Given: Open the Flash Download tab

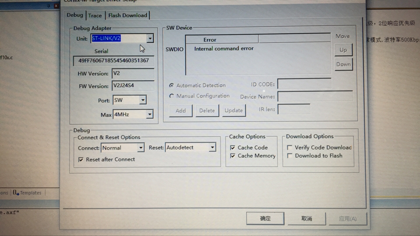Looking at the screenshot, I should (127, 16).
